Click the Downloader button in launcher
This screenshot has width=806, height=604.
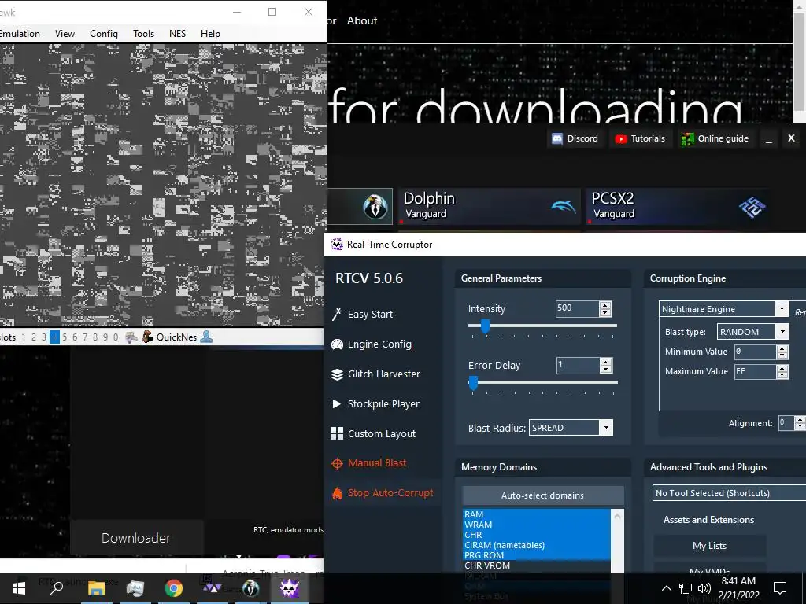(136, 538)
